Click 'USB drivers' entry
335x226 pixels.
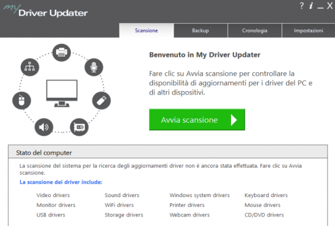[51, 215]
